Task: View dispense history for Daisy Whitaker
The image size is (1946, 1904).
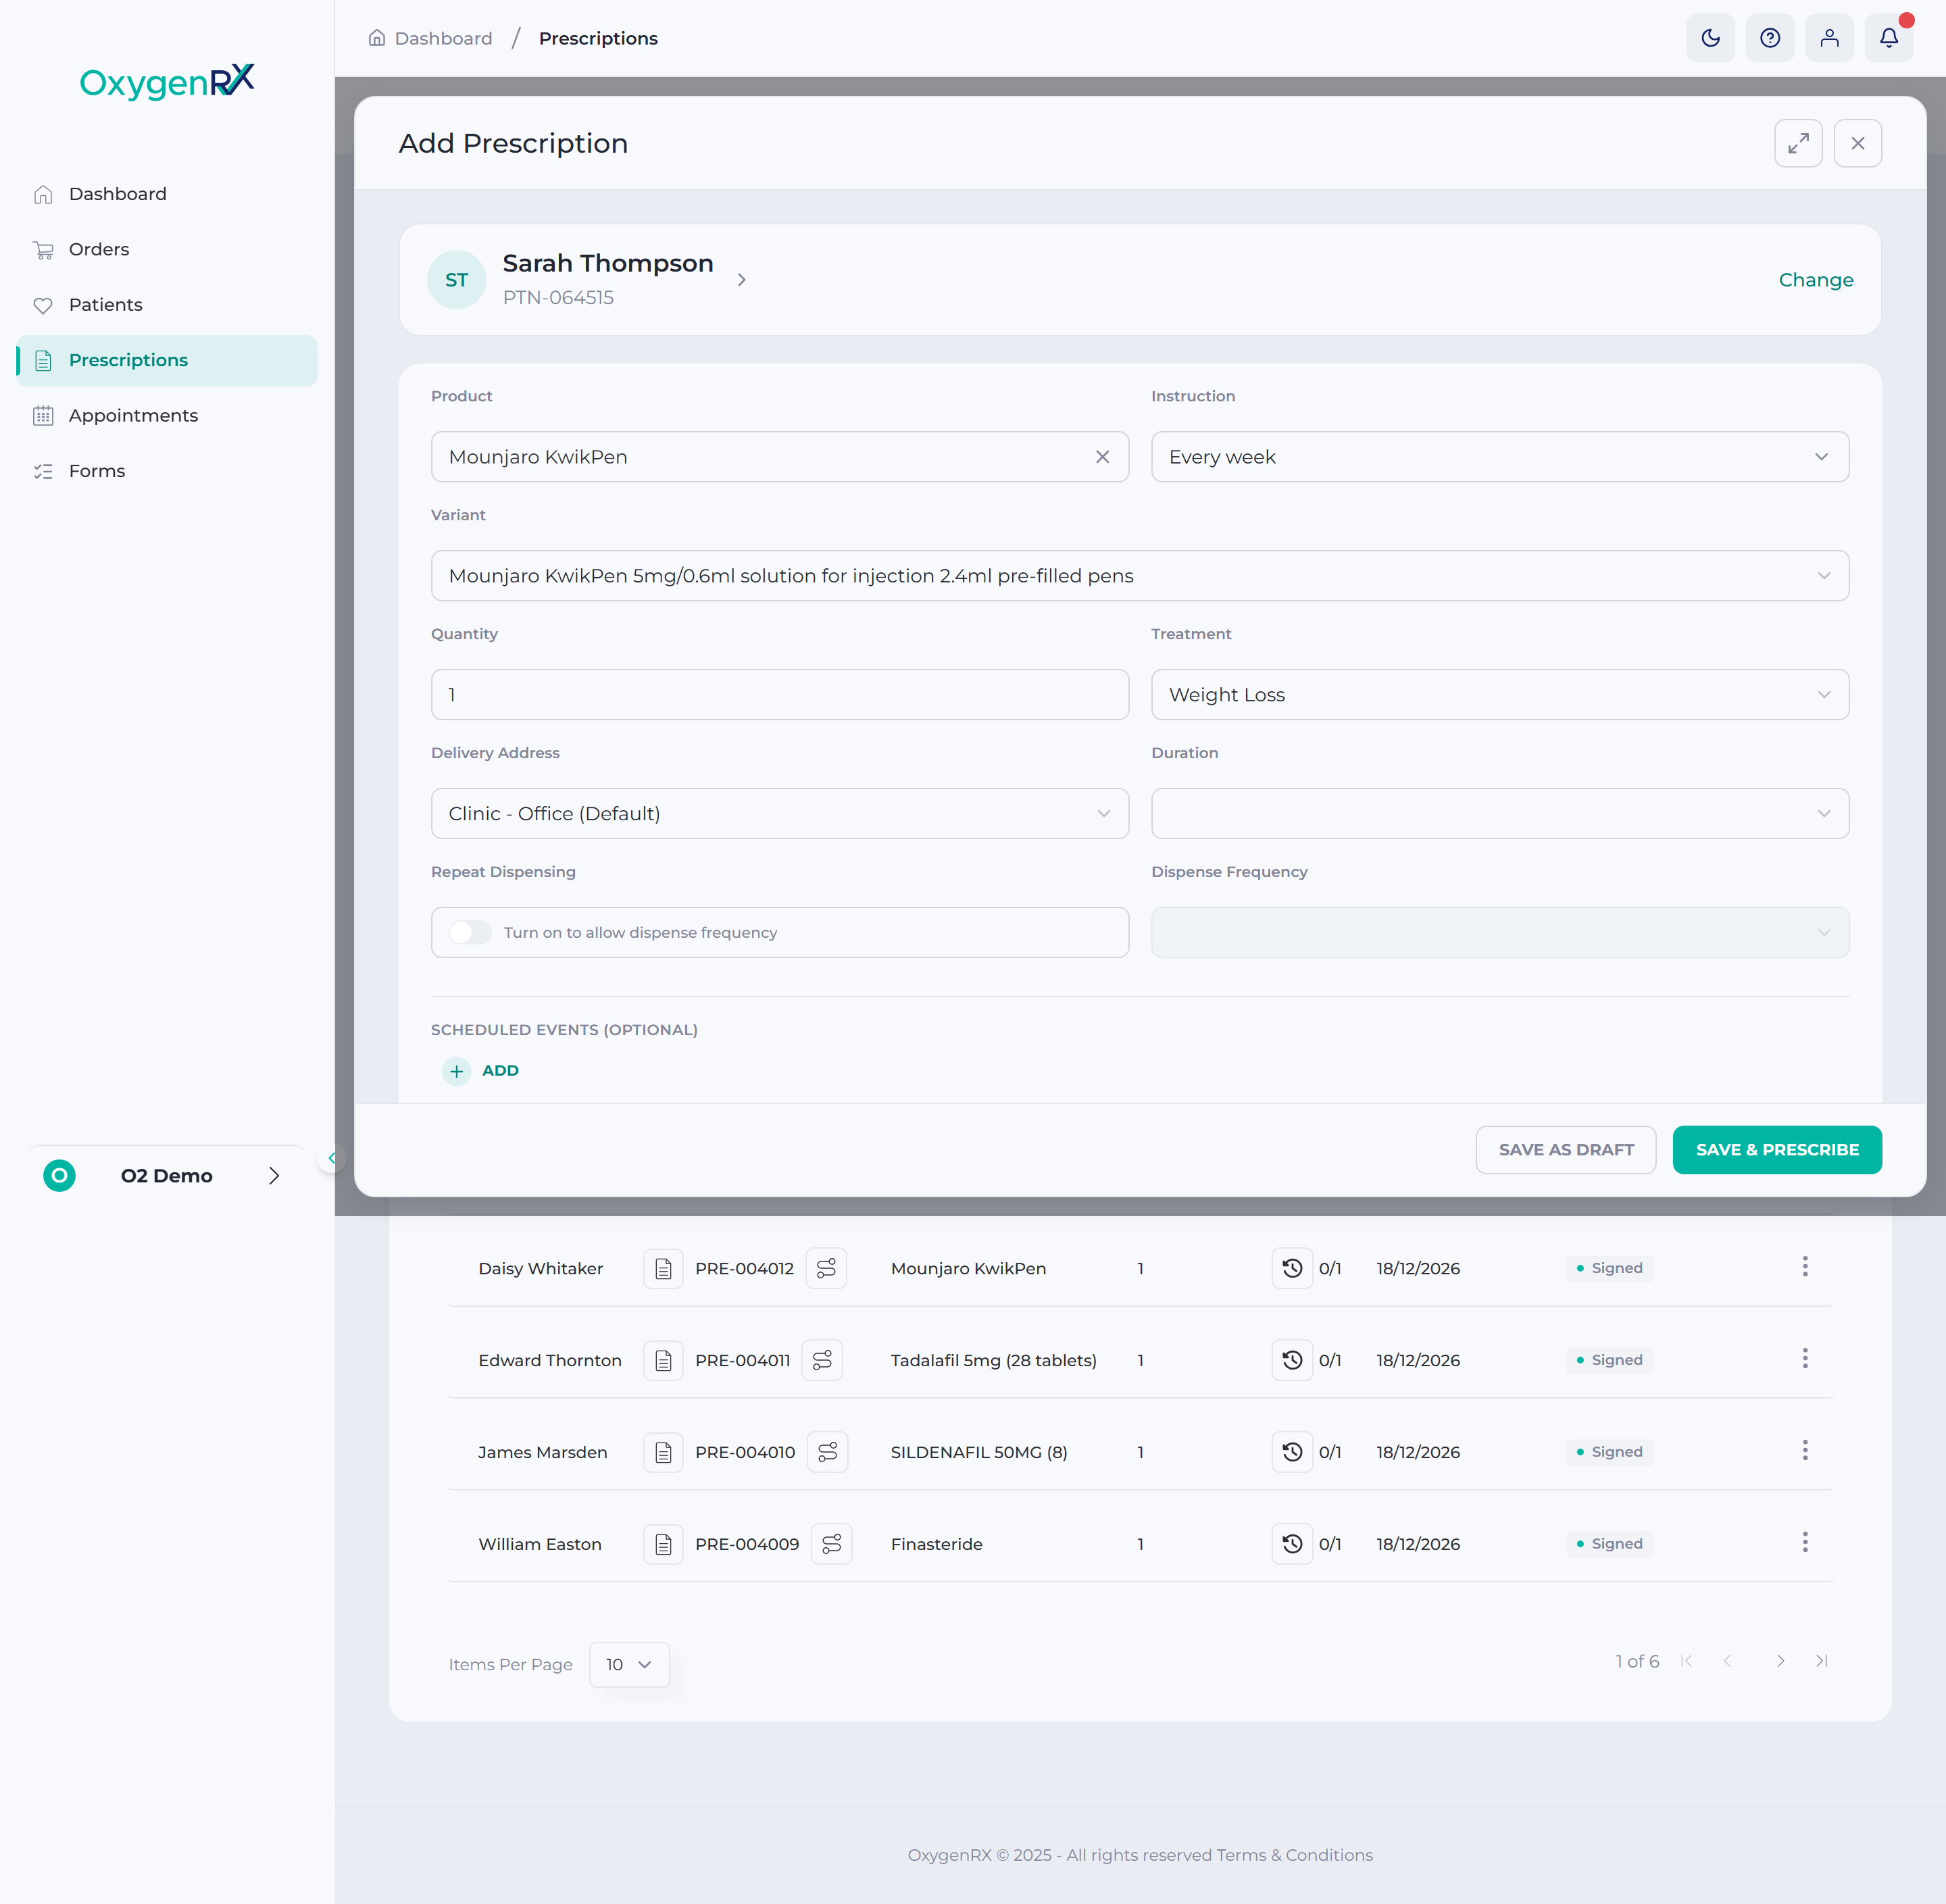Action: coord(1292,1268)
